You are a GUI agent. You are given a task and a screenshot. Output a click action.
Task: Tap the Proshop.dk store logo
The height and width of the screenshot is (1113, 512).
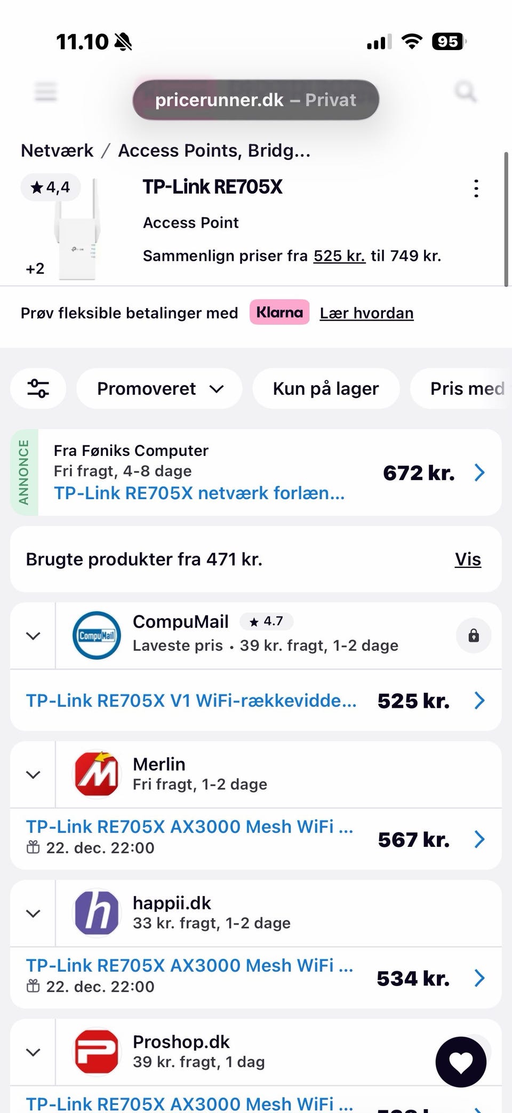click(97, 1052)
